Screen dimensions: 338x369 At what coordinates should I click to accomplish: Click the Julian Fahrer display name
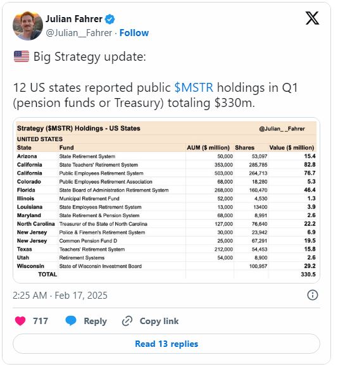point(74,19)
